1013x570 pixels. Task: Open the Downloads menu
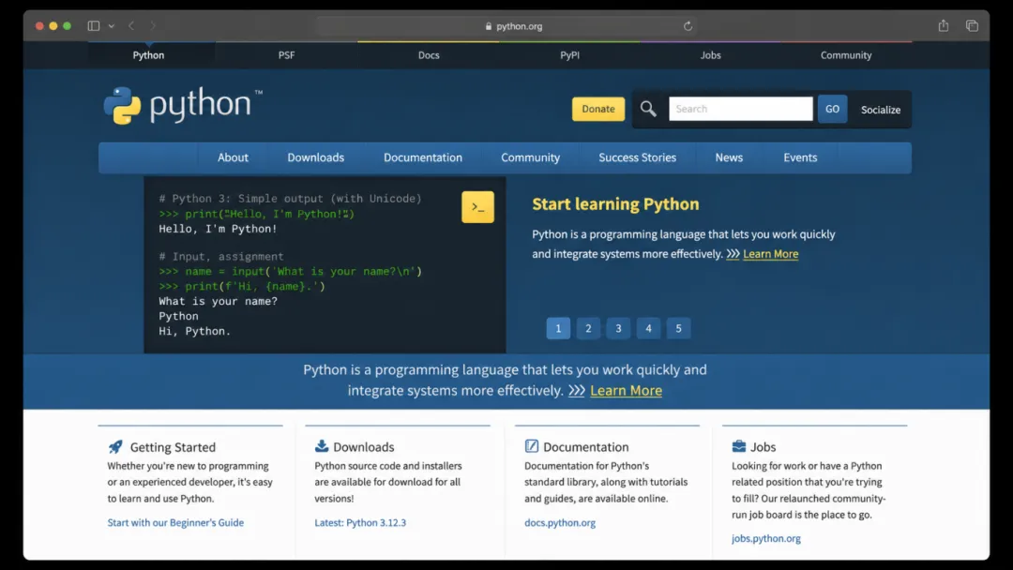point(316,157)
